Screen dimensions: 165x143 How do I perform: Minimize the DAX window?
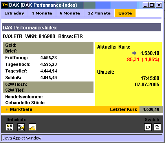click(145, 5)
